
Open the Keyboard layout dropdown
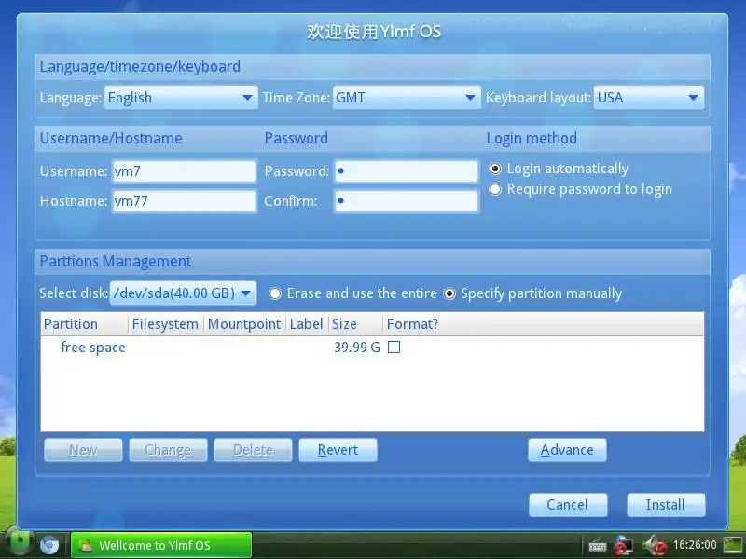[x=648, y=98]
